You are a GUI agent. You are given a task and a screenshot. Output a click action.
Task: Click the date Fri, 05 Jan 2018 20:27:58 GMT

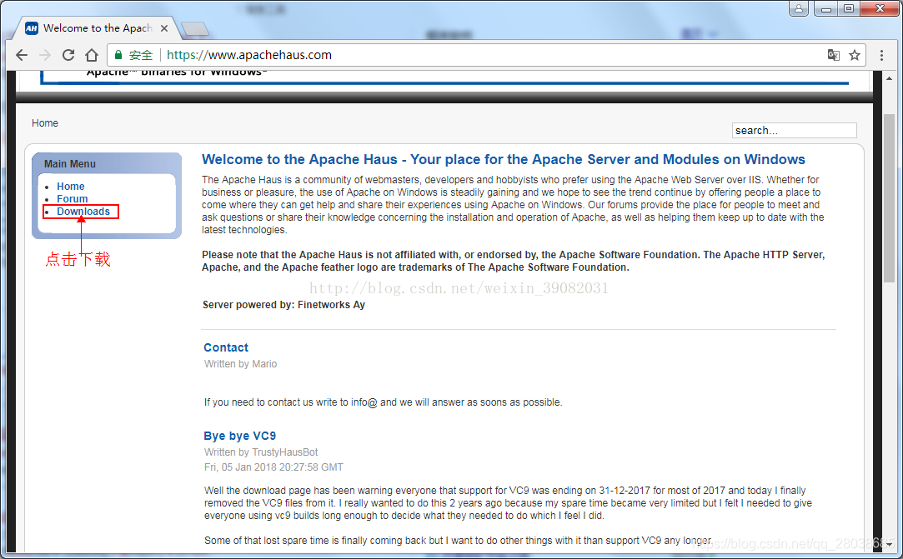[x=273, y=467]
